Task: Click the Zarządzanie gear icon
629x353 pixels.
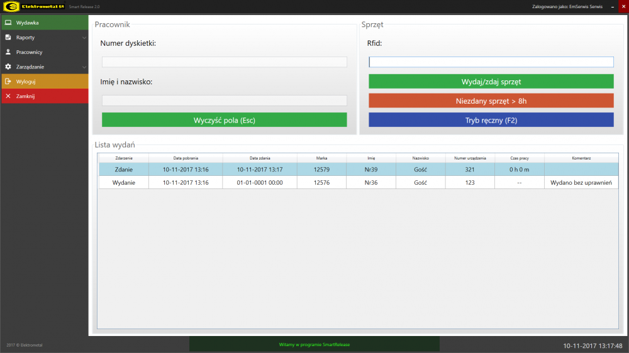Action: 8,67
